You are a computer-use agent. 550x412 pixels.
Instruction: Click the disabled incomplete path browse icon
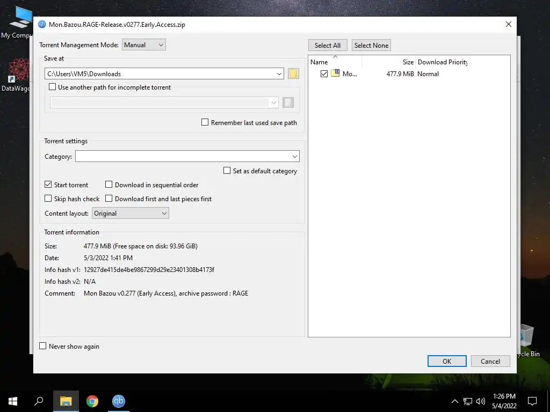[x=288, y=102]
